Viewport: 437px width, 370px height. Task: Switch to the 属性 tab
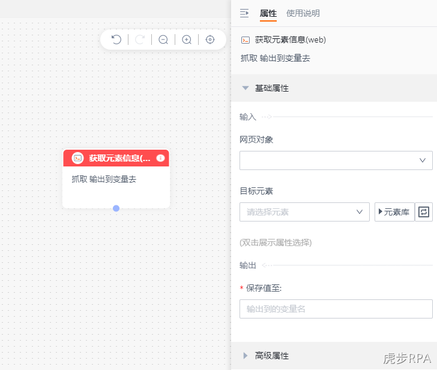coord(268,13)
